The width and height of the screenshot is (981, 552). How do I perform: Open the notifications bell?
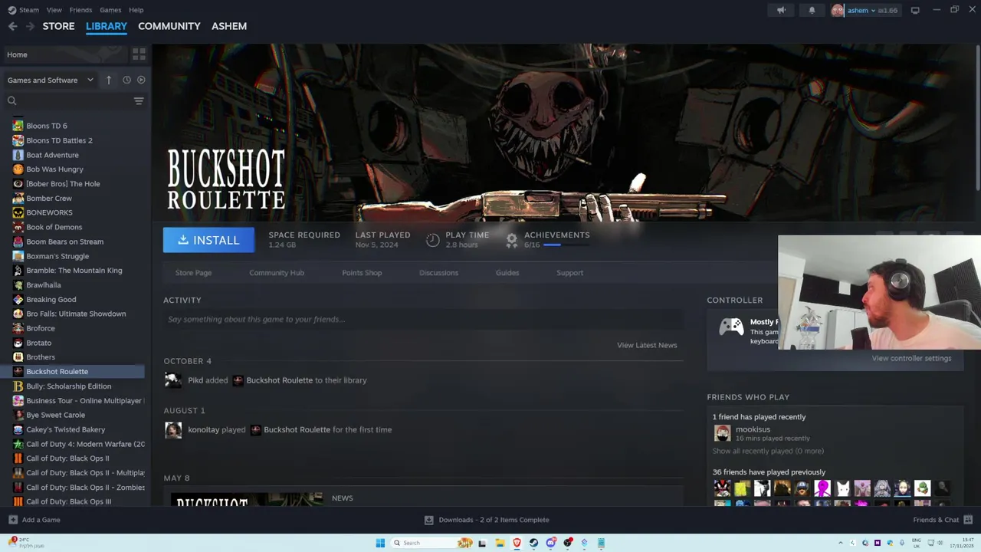812,10
